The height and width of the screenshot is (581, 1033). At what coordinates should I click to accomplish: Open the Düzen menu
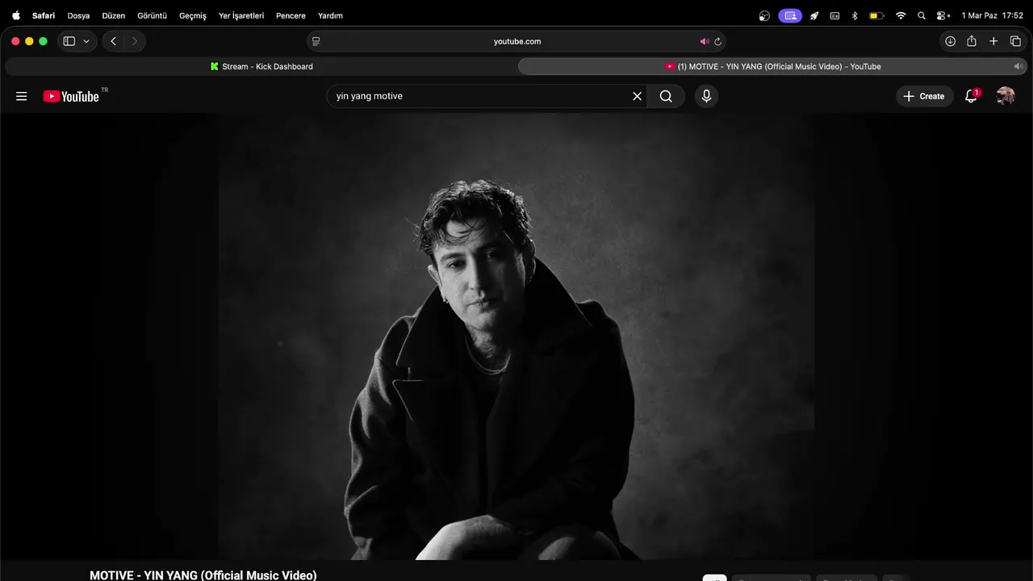coord(114,15)
